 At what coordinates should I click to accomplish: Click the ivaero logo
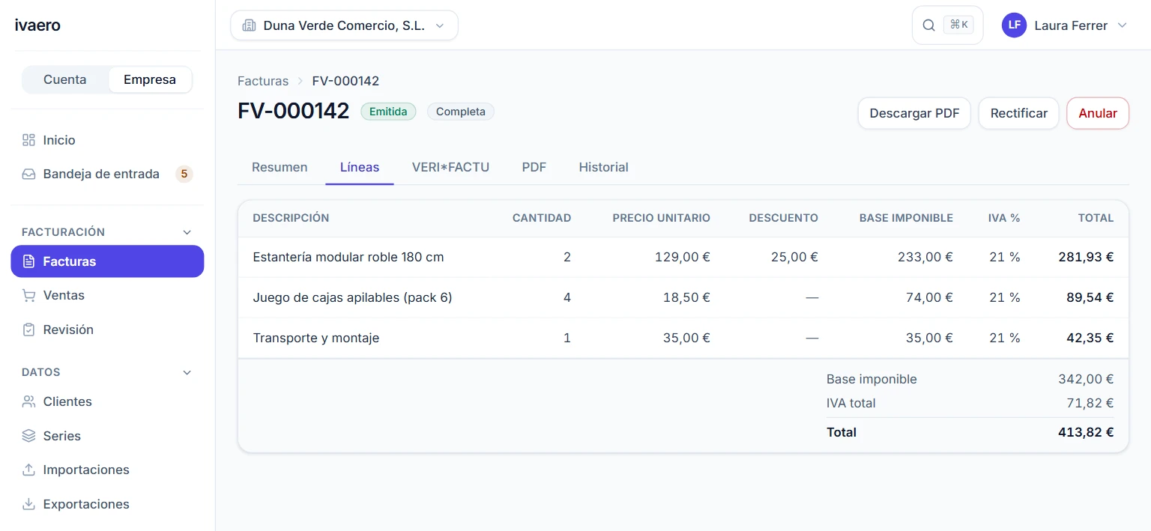[x=37, y=25]
